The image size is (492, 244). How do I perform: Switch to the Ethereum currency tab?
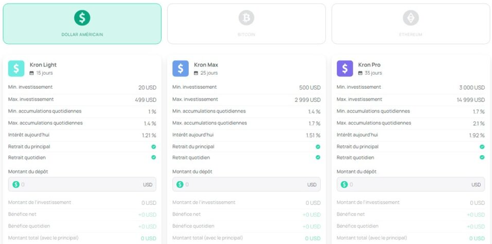click(411, 24)
